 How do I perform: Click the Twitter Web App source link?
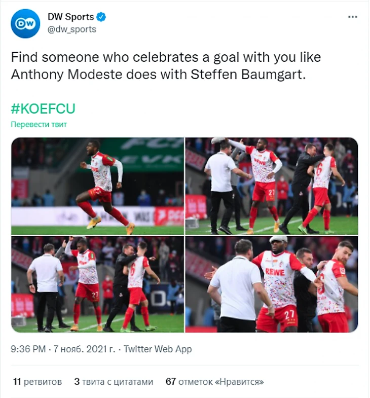tap(158, 349)
